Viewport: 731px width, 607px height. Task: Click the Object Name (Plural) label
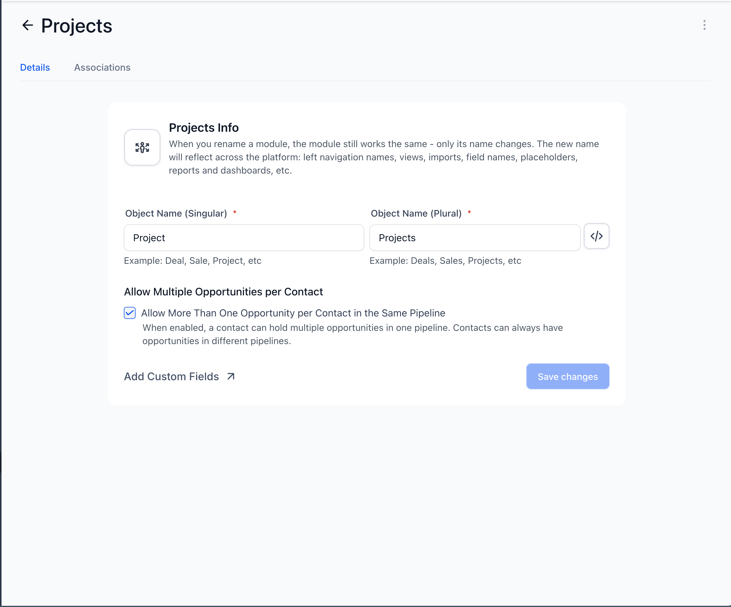pos(416,214)
